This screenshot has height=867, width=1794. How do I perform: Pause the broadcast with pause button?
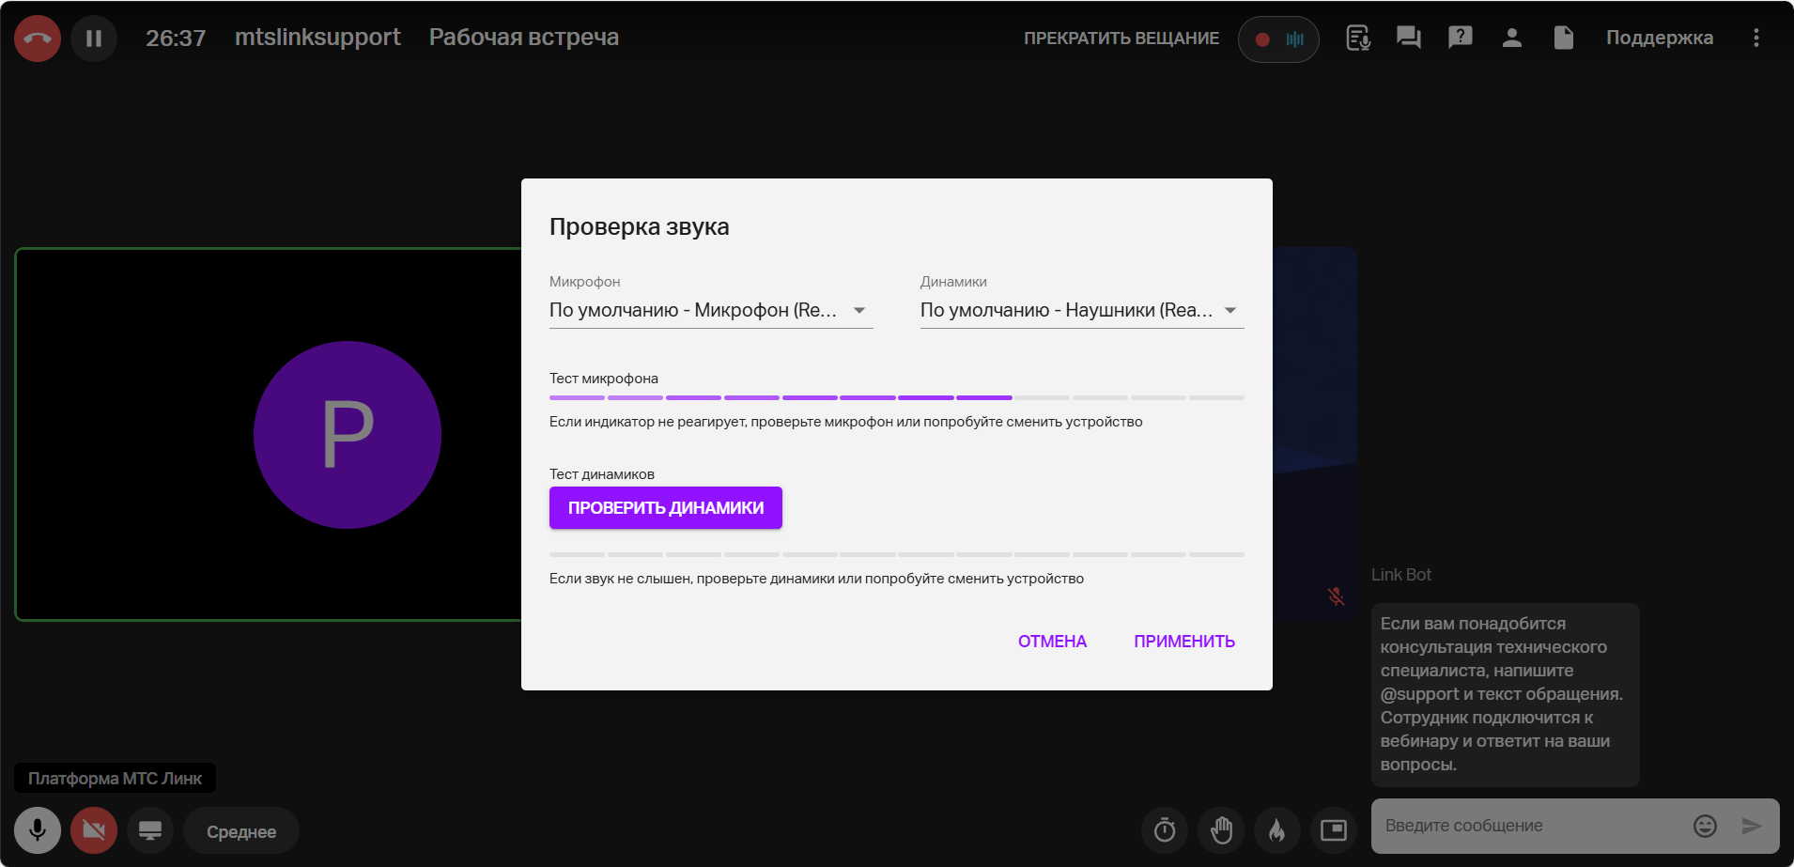[x=94, y=39]
